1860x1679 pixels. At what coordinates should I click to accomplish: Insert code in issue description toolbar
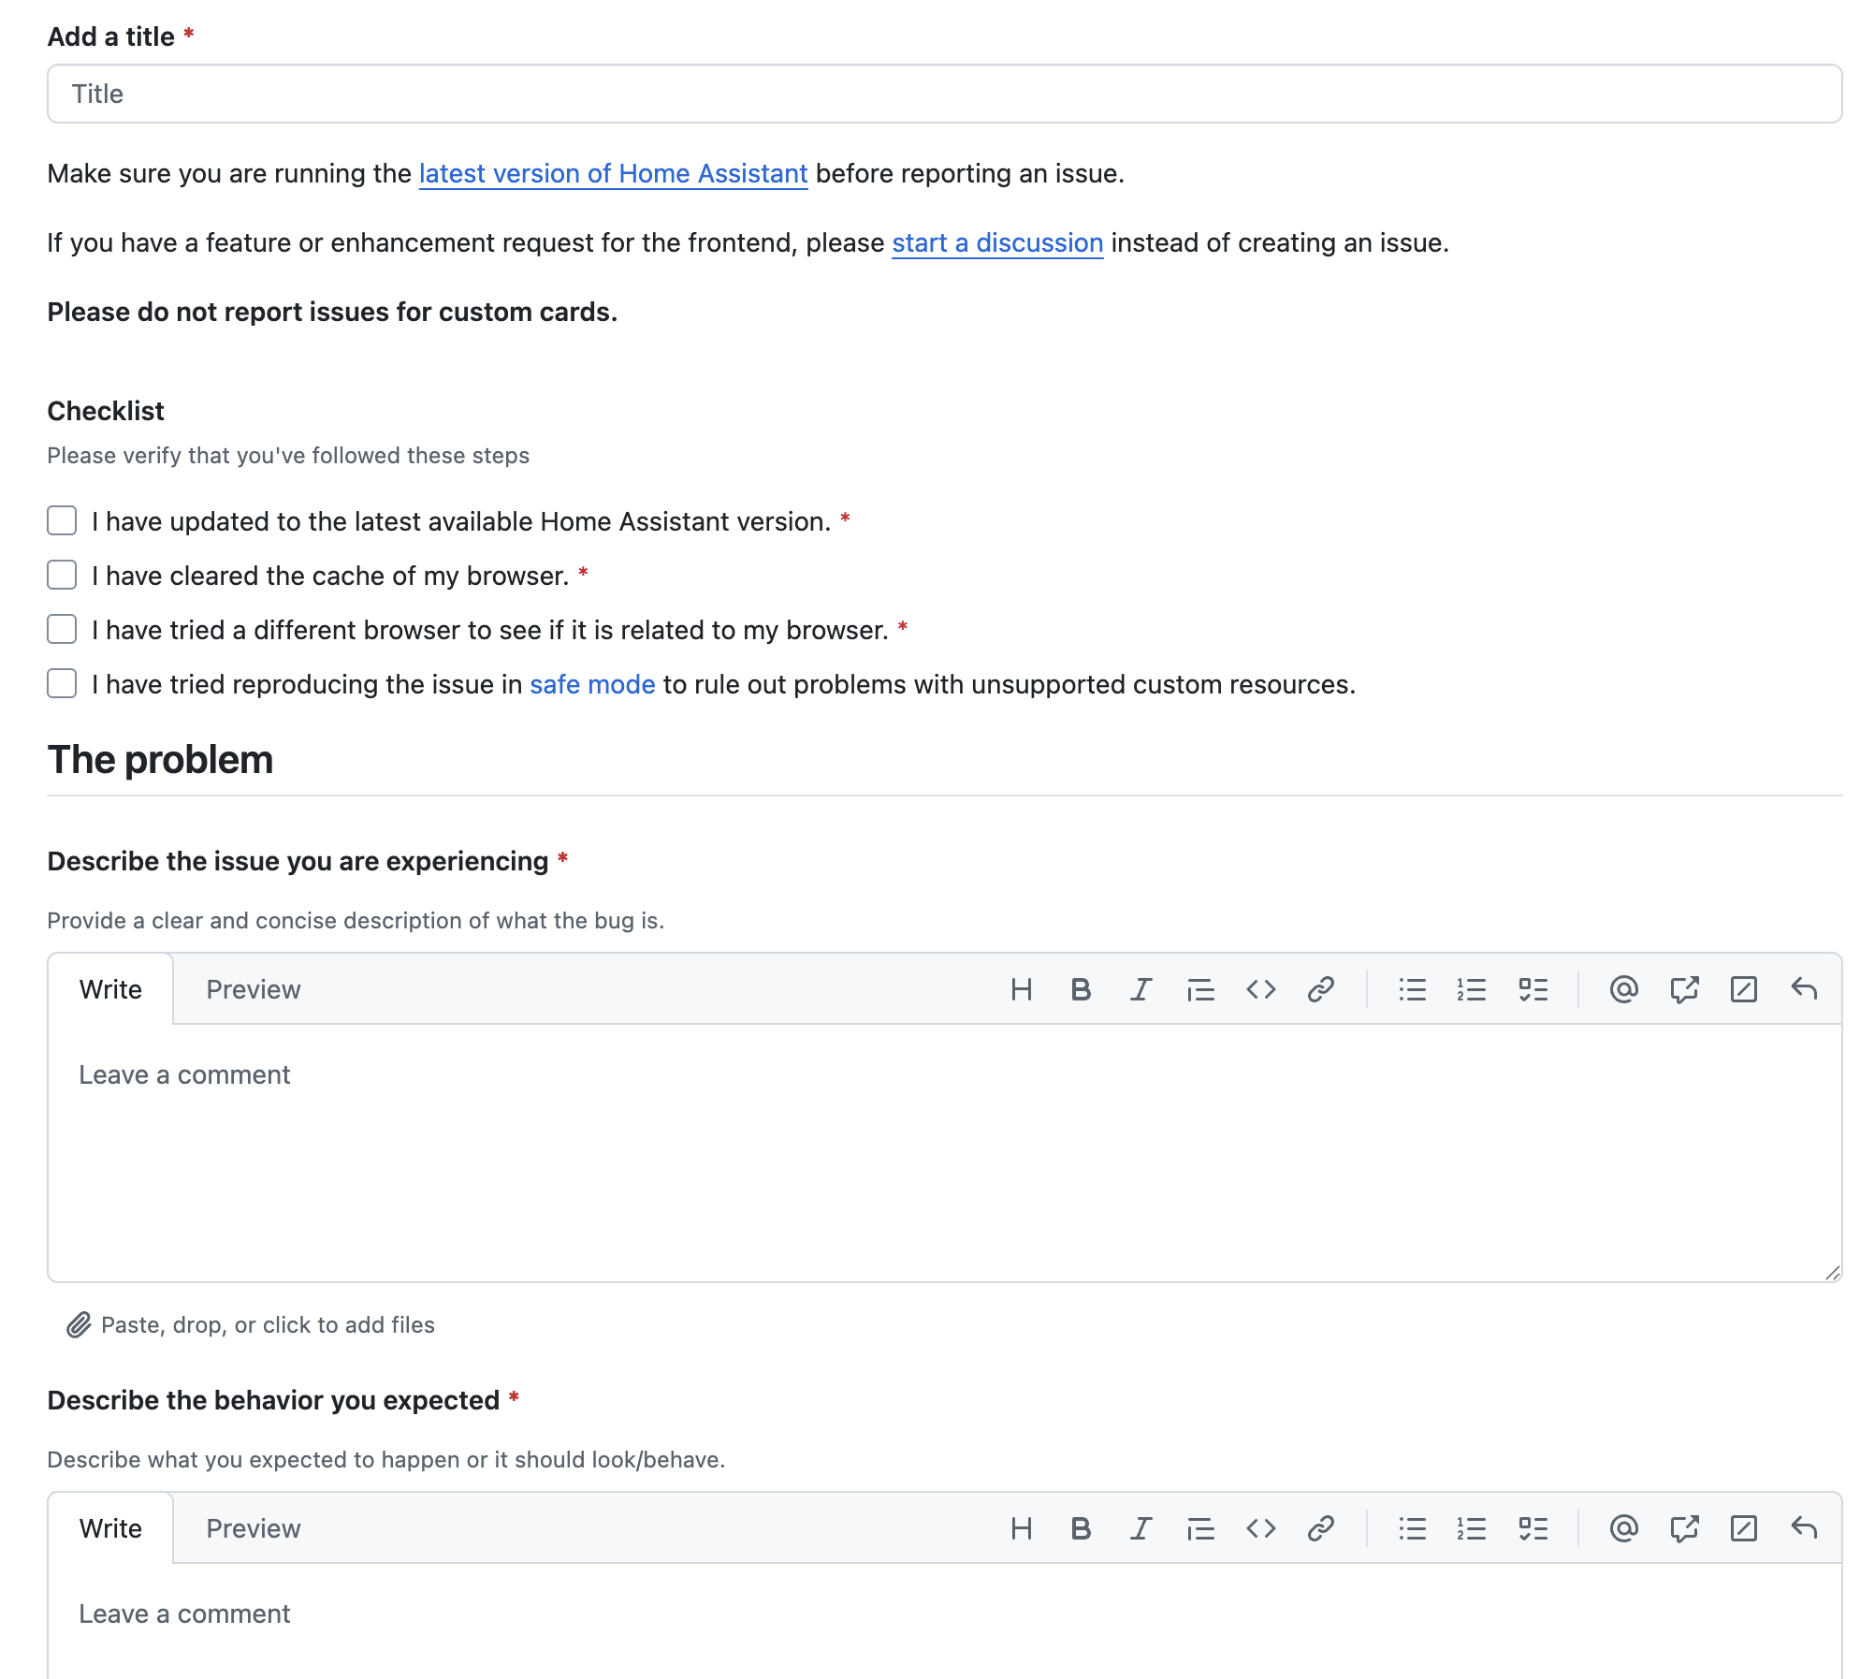pos(1260,989)
